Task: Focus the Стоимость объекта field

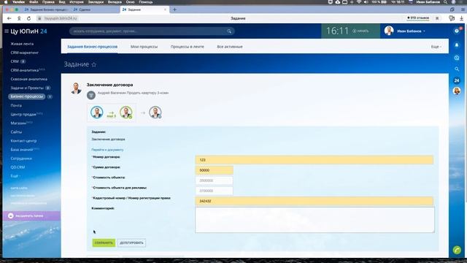Action: click(x=214, y=180)
